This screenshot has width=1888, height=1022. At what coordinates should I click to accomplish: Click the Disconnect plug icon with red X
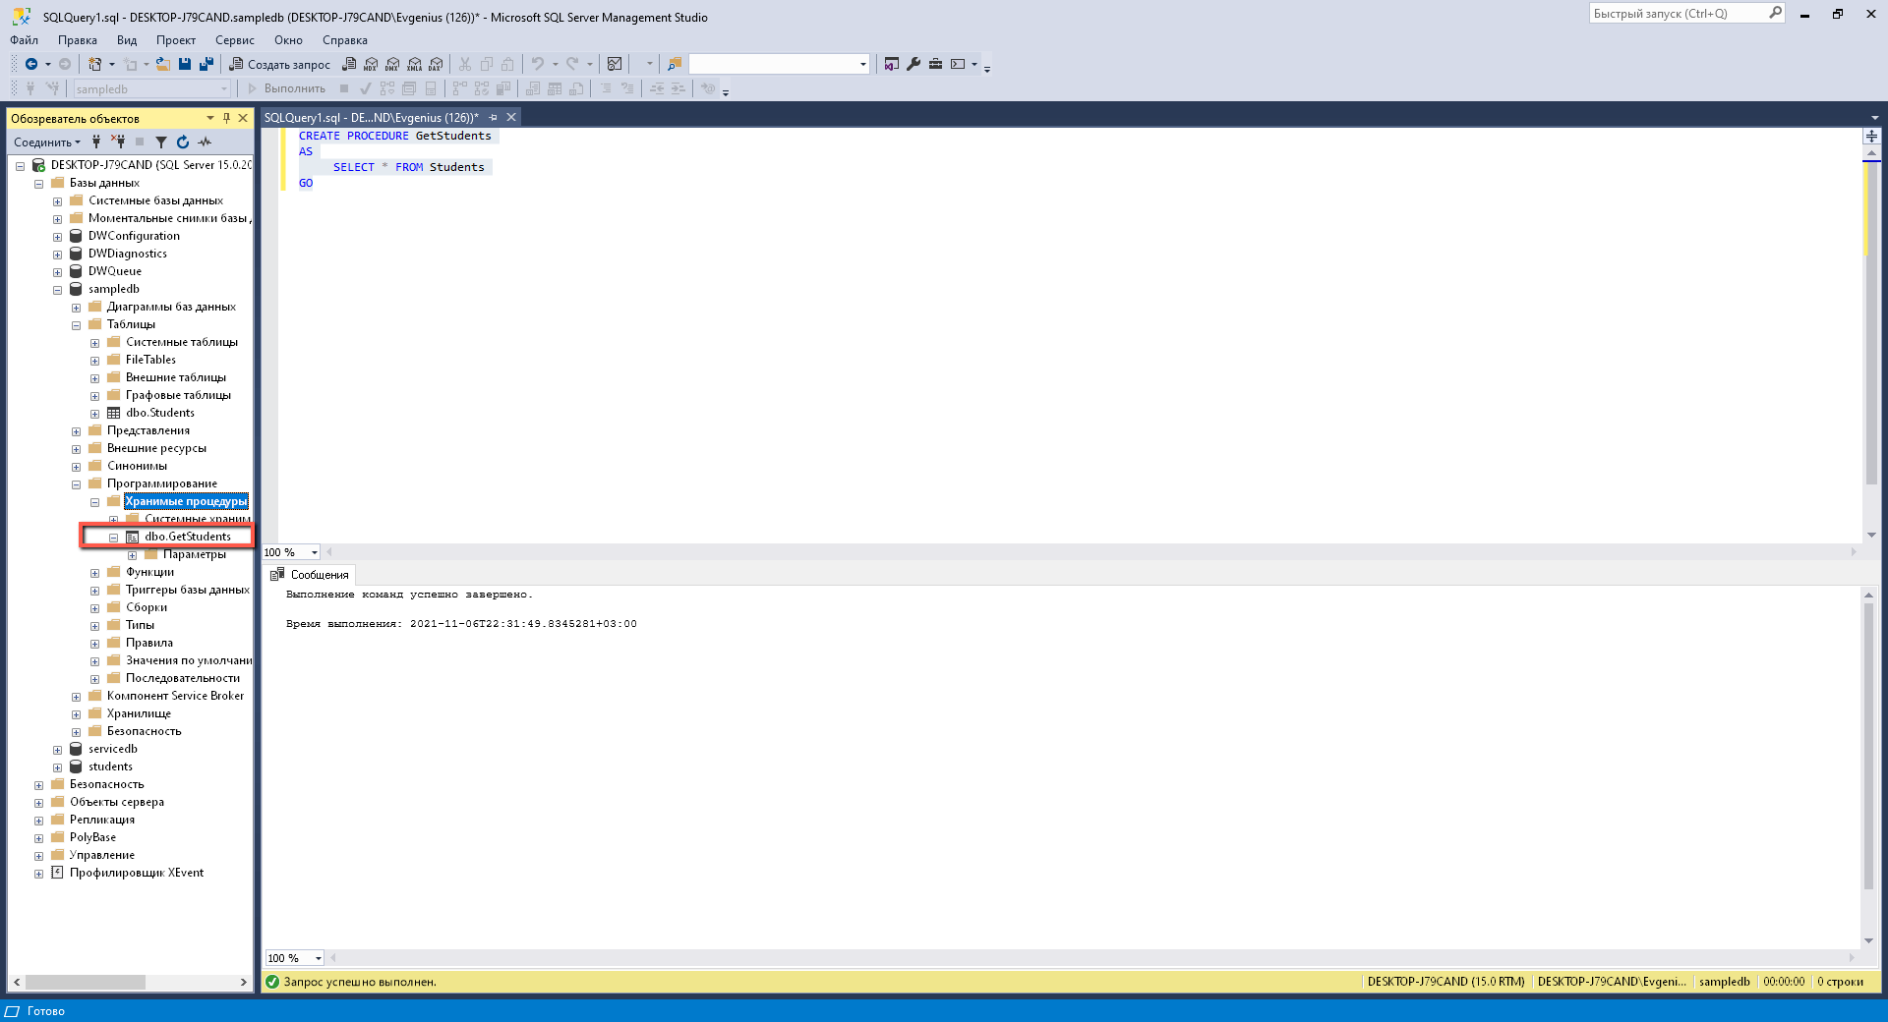point(118,142)
